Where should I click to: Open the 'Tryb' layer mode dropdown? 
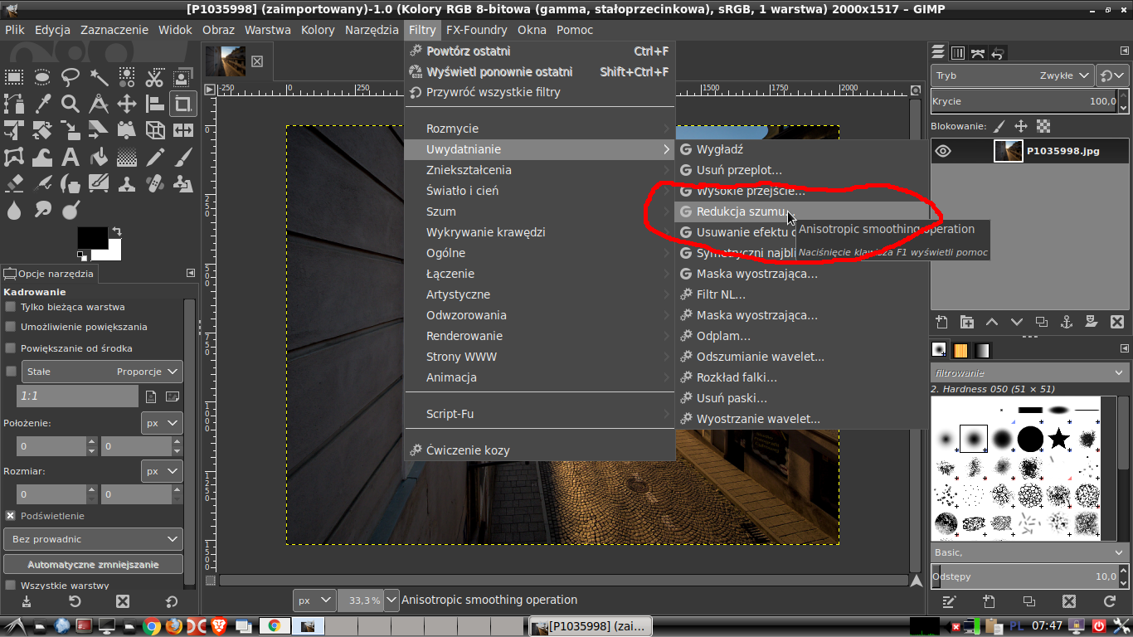(1012, 75)
